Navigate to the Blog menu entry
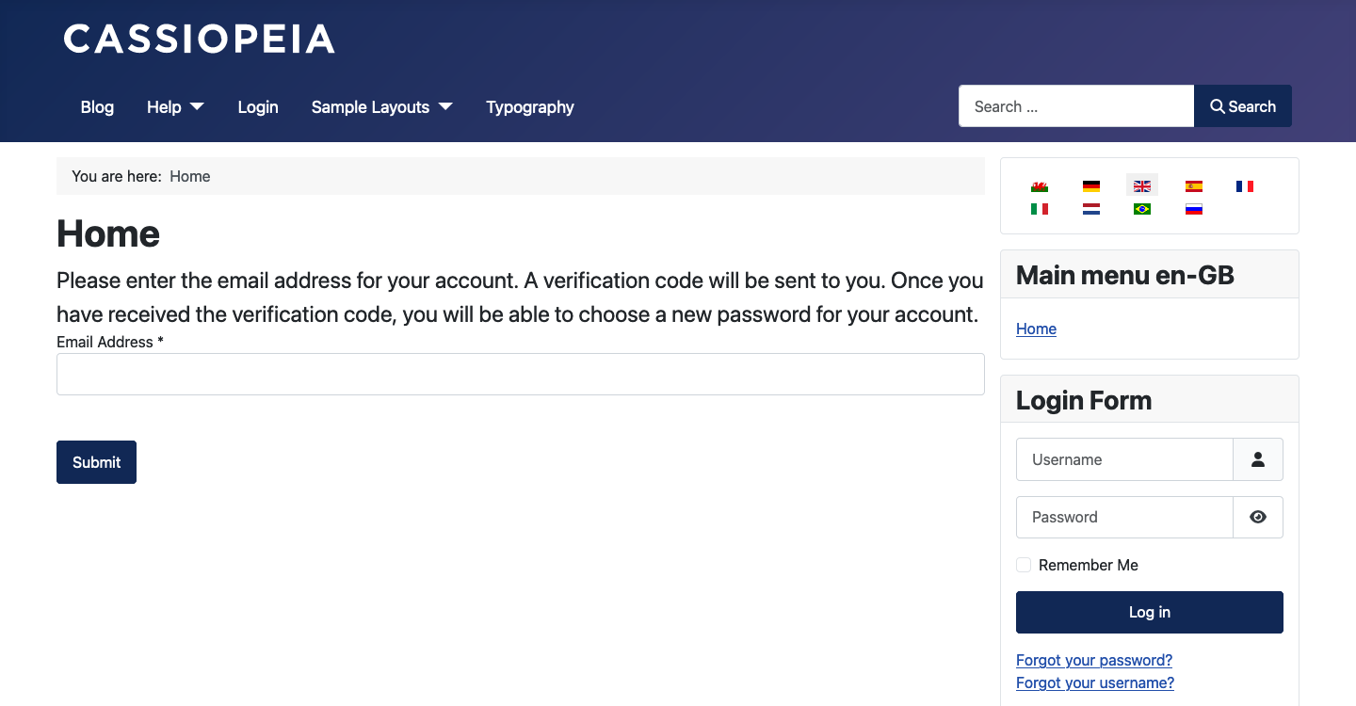Viewport: 1356px width, 706px height. 97,106
